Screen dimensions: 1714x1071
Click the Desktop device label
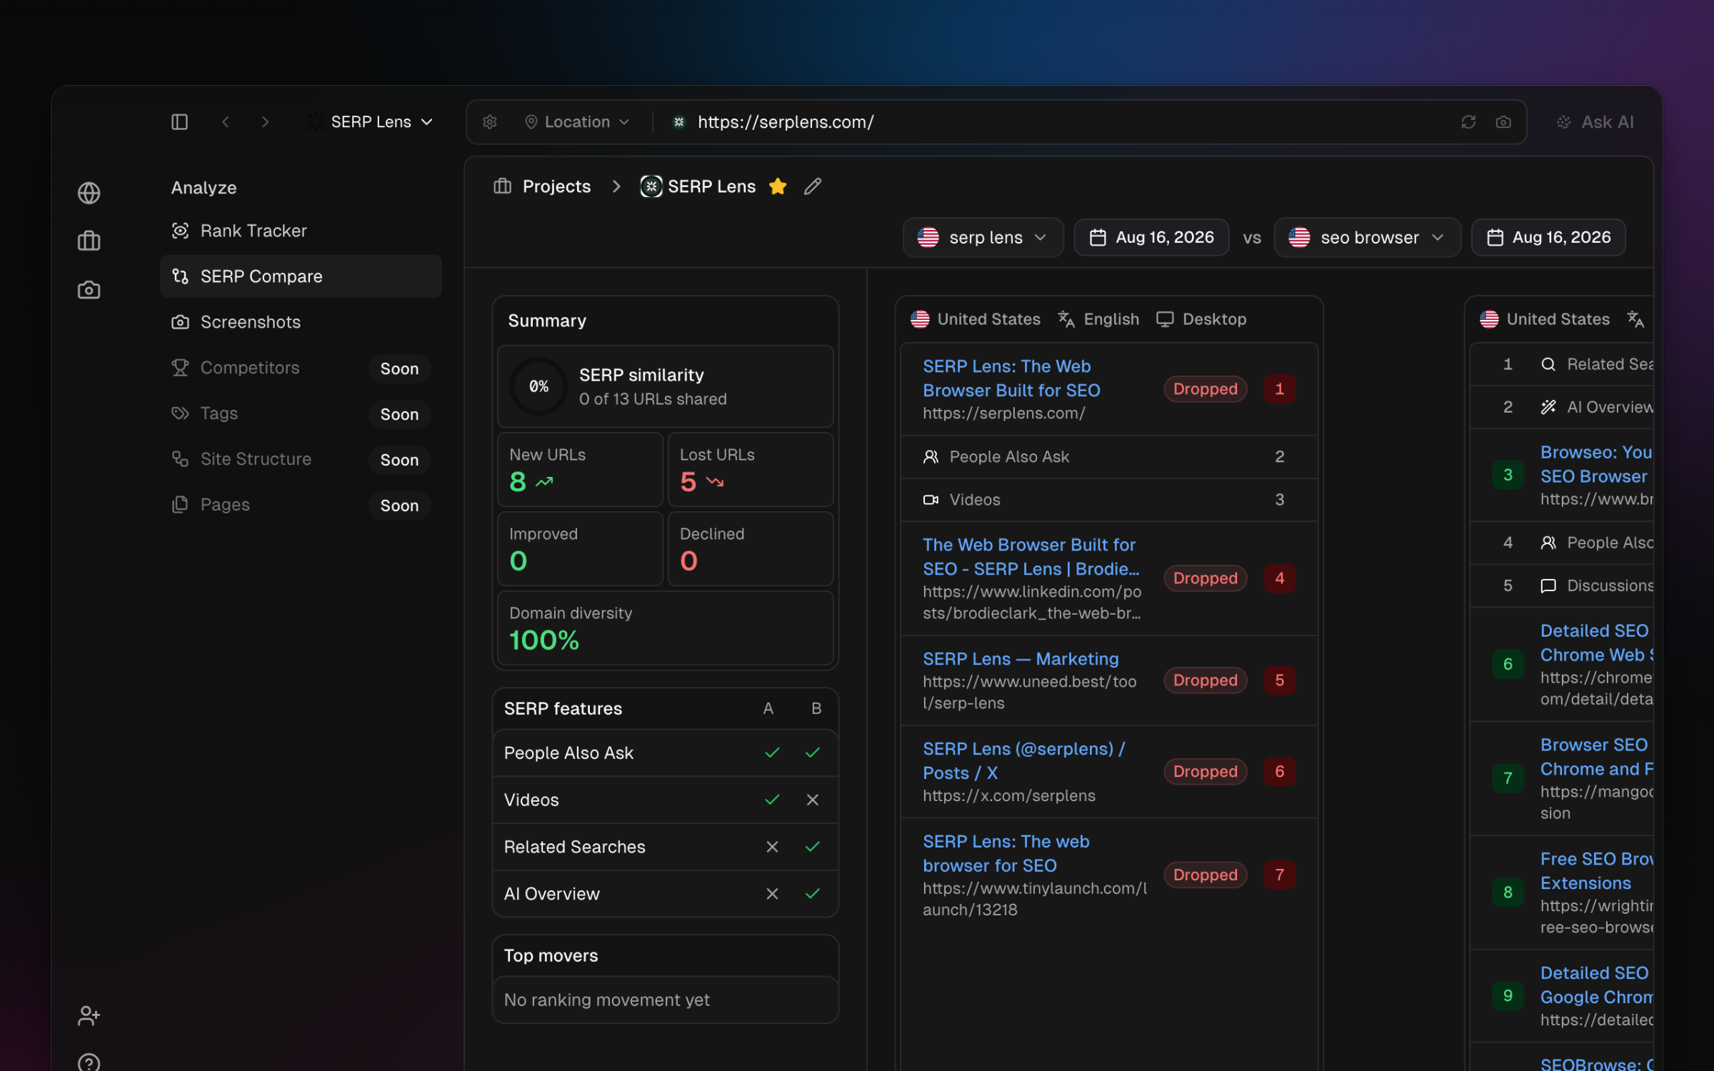(x=1202, y=319)
